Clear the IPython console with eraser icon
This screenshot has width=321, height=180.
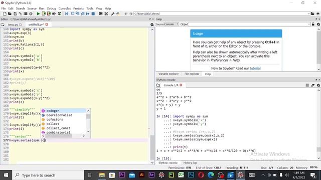(x=312, y=85)
